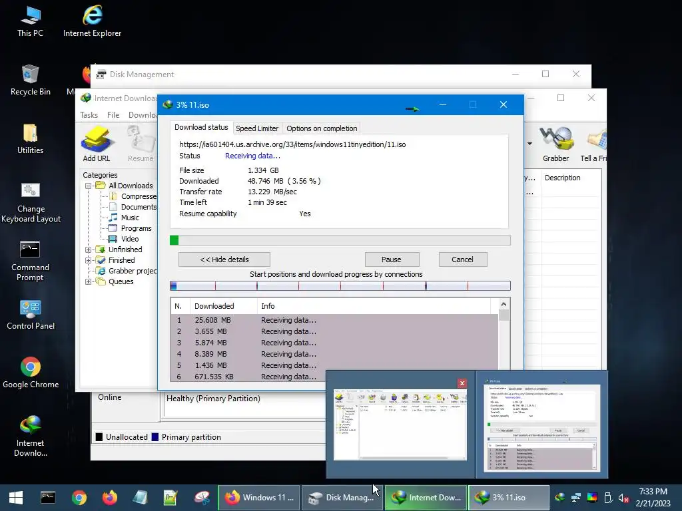Click the Add URL toolbar icon in IDM

(x=97, y=144)
